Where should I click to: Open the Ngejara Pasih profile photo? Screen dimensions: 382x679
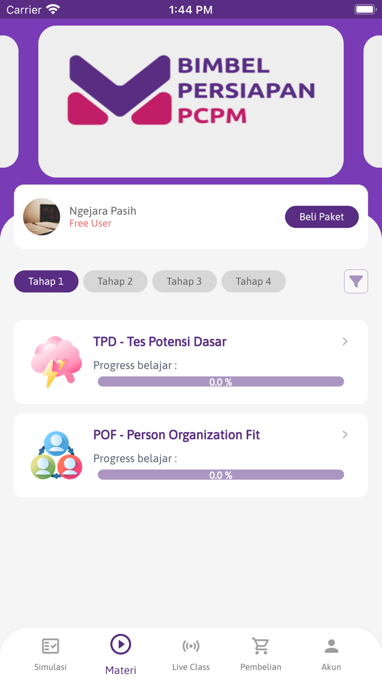coord(41,217)
